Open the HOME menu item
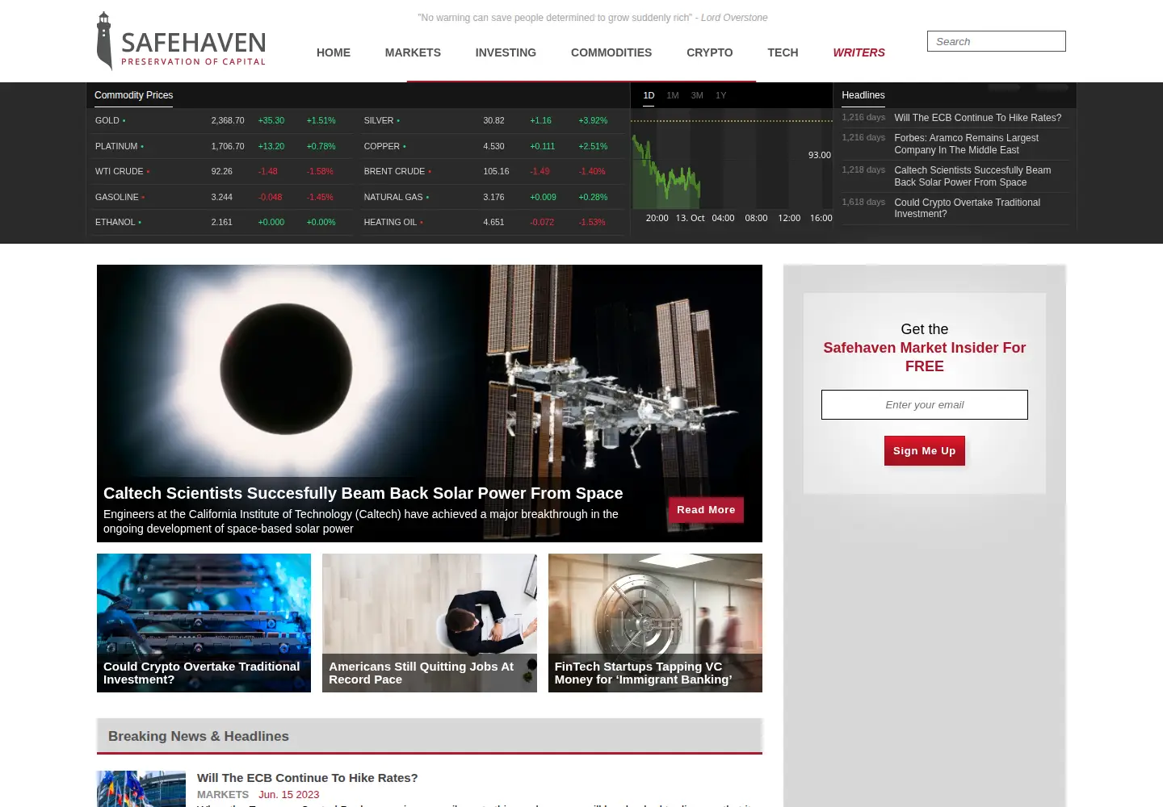 point(334,52)
